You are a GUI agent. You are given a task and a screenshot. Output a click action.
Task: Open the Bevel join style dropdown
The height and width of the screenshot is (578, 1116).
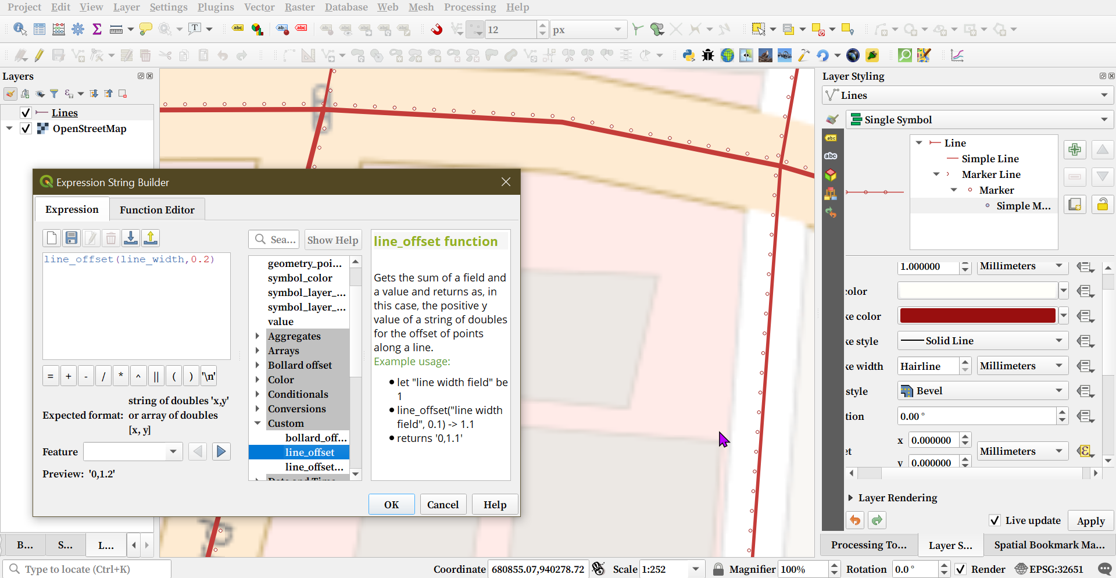pos(983,391)
